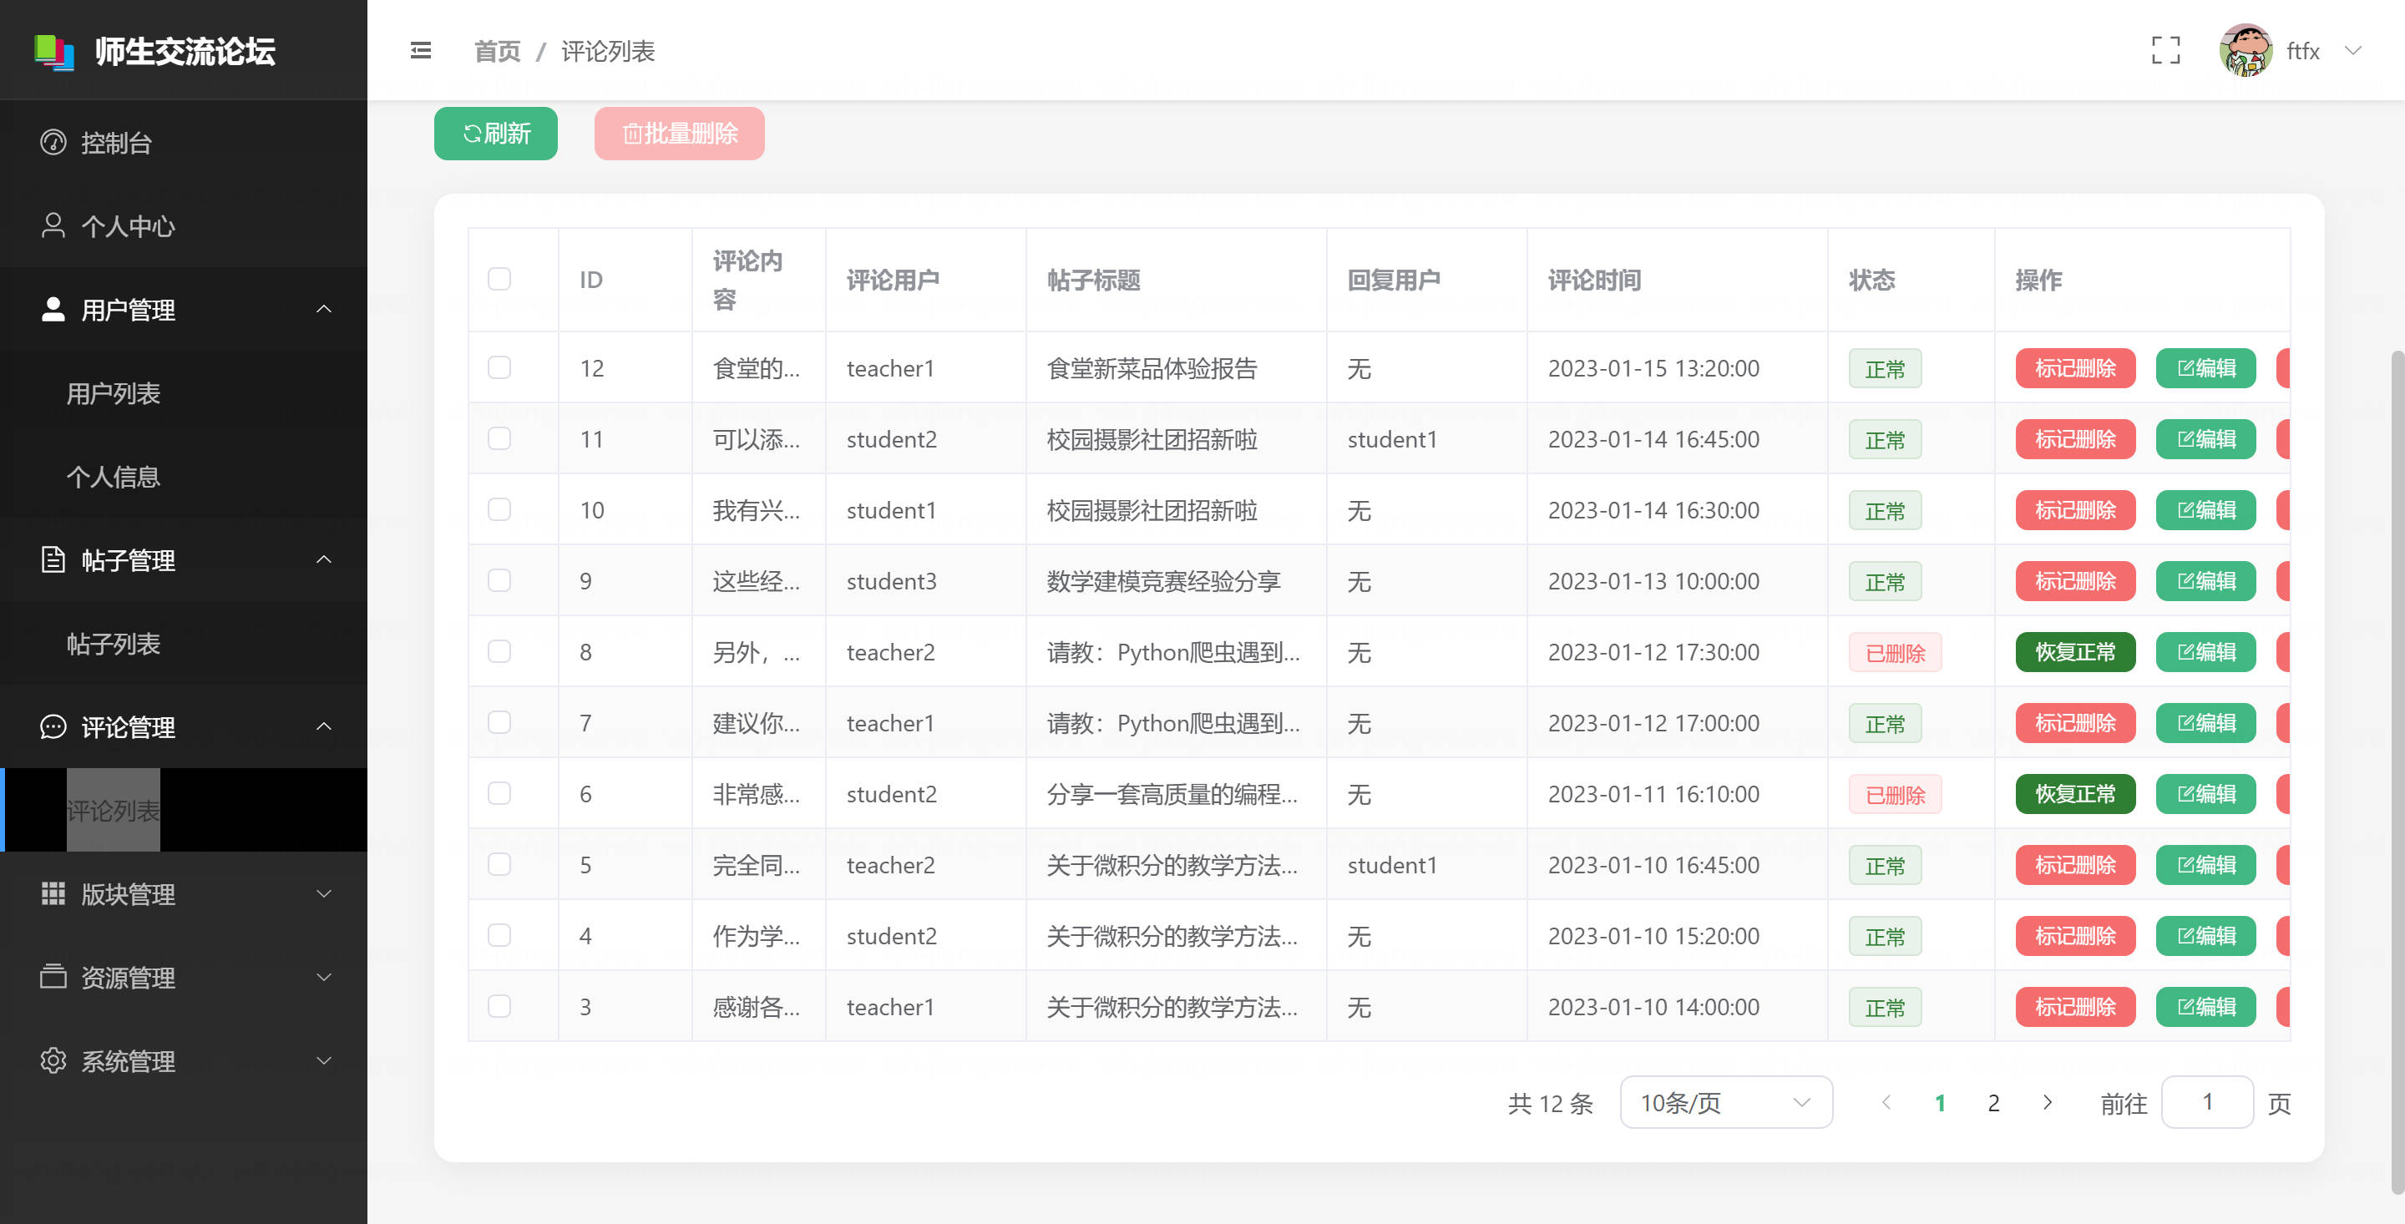Viewport: 2405px width, 1224px height.
Task: Check the row with ID 7
Action: point(499,721)
